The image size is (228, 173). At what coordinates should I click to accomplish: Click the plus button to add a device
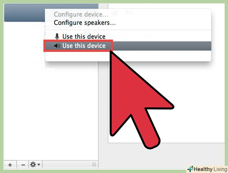(10, 165)
